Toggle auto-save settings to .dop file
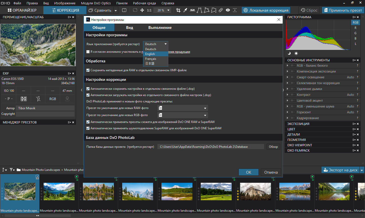Image resolution: width=365 pixels, height=218 pixels. [88, 89]
